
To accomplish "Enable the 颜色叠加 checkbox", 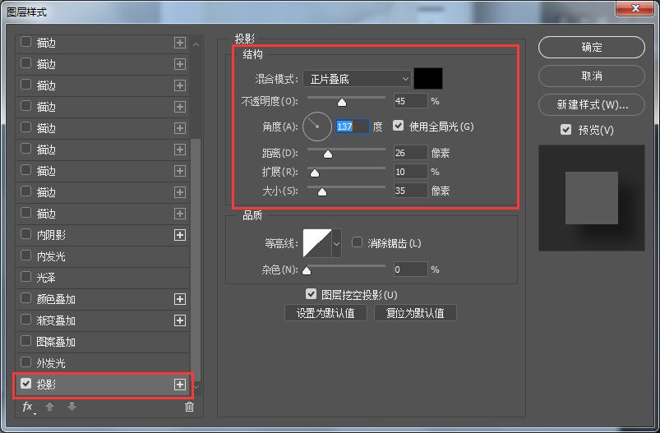I will tap(26, 298).
